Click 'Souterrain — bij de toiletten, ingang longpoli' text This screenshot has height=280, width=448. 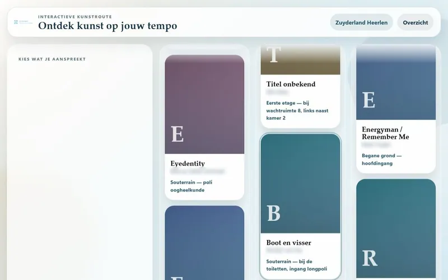click(x=297, y=265)
